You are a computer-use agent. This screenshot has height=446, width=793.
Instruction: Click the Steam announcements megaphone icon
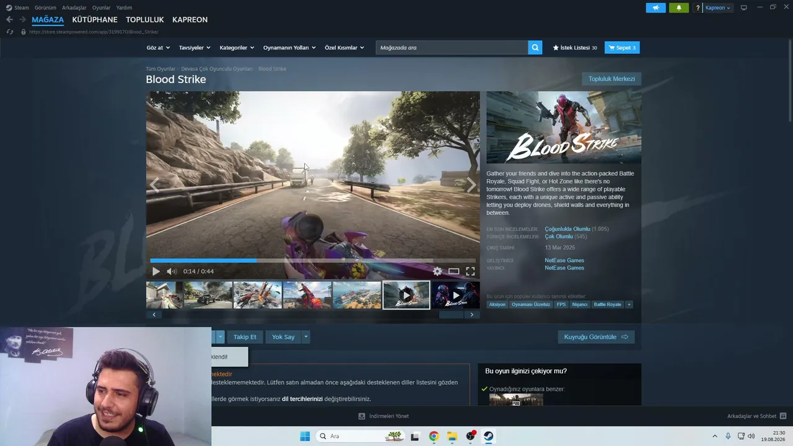655,7
